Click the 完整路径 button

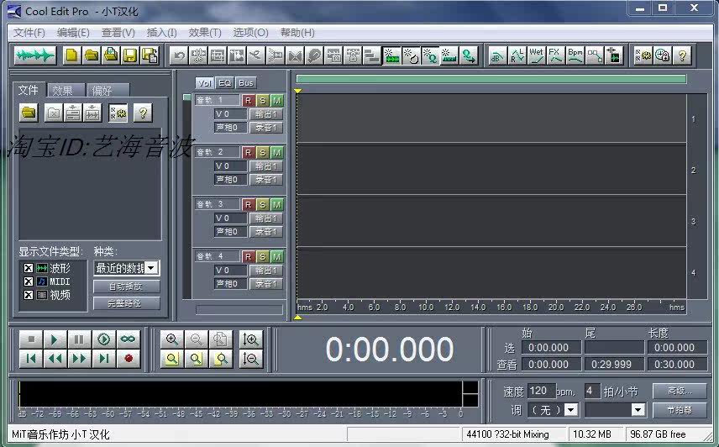pyautogui.click(x=127, y=303)
